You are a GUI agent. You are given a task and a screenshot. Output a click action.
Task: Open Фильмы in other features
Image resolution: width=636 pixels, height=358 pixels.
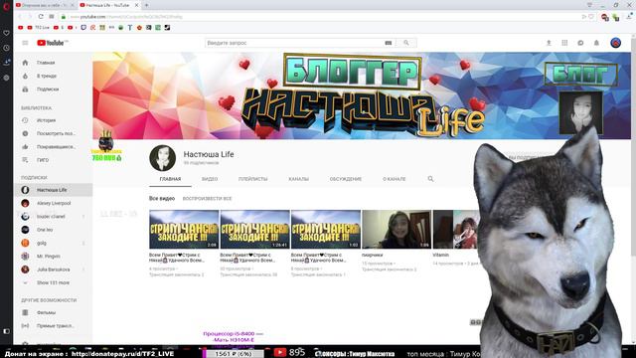click(53, 312)
